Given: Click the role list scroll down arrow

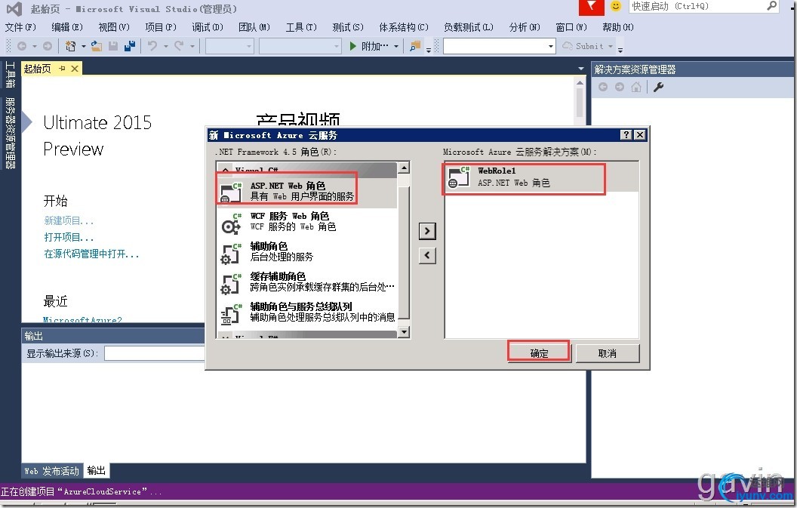Looking at the screenshot, I should [404, 331].
